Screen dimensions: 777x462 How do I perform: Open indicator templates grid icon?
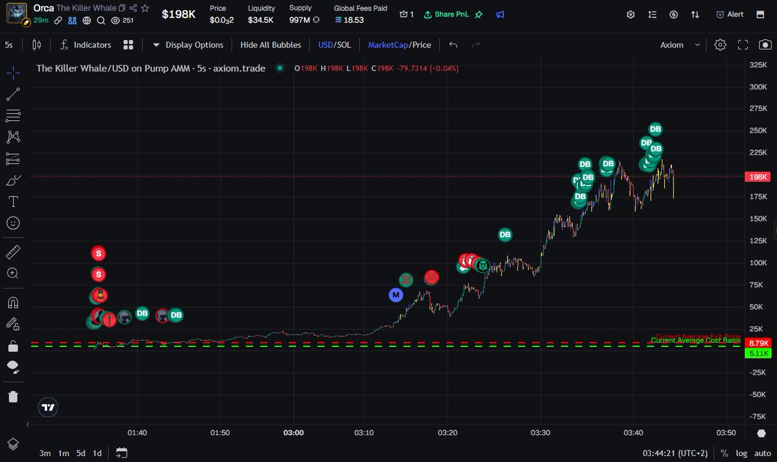(x=128, y=45)
